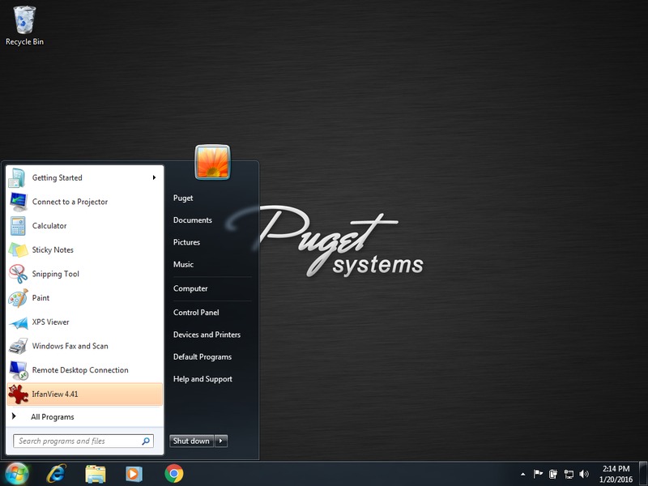The width and height of the screenshot is (648, 486).
Task: Click the IrfanView 4.41 label
Action: tap(55, 394)
